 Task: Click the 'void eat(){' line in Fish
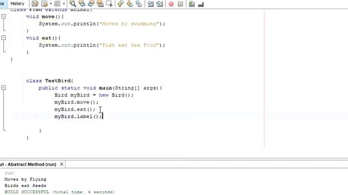[x=43, y=38]
